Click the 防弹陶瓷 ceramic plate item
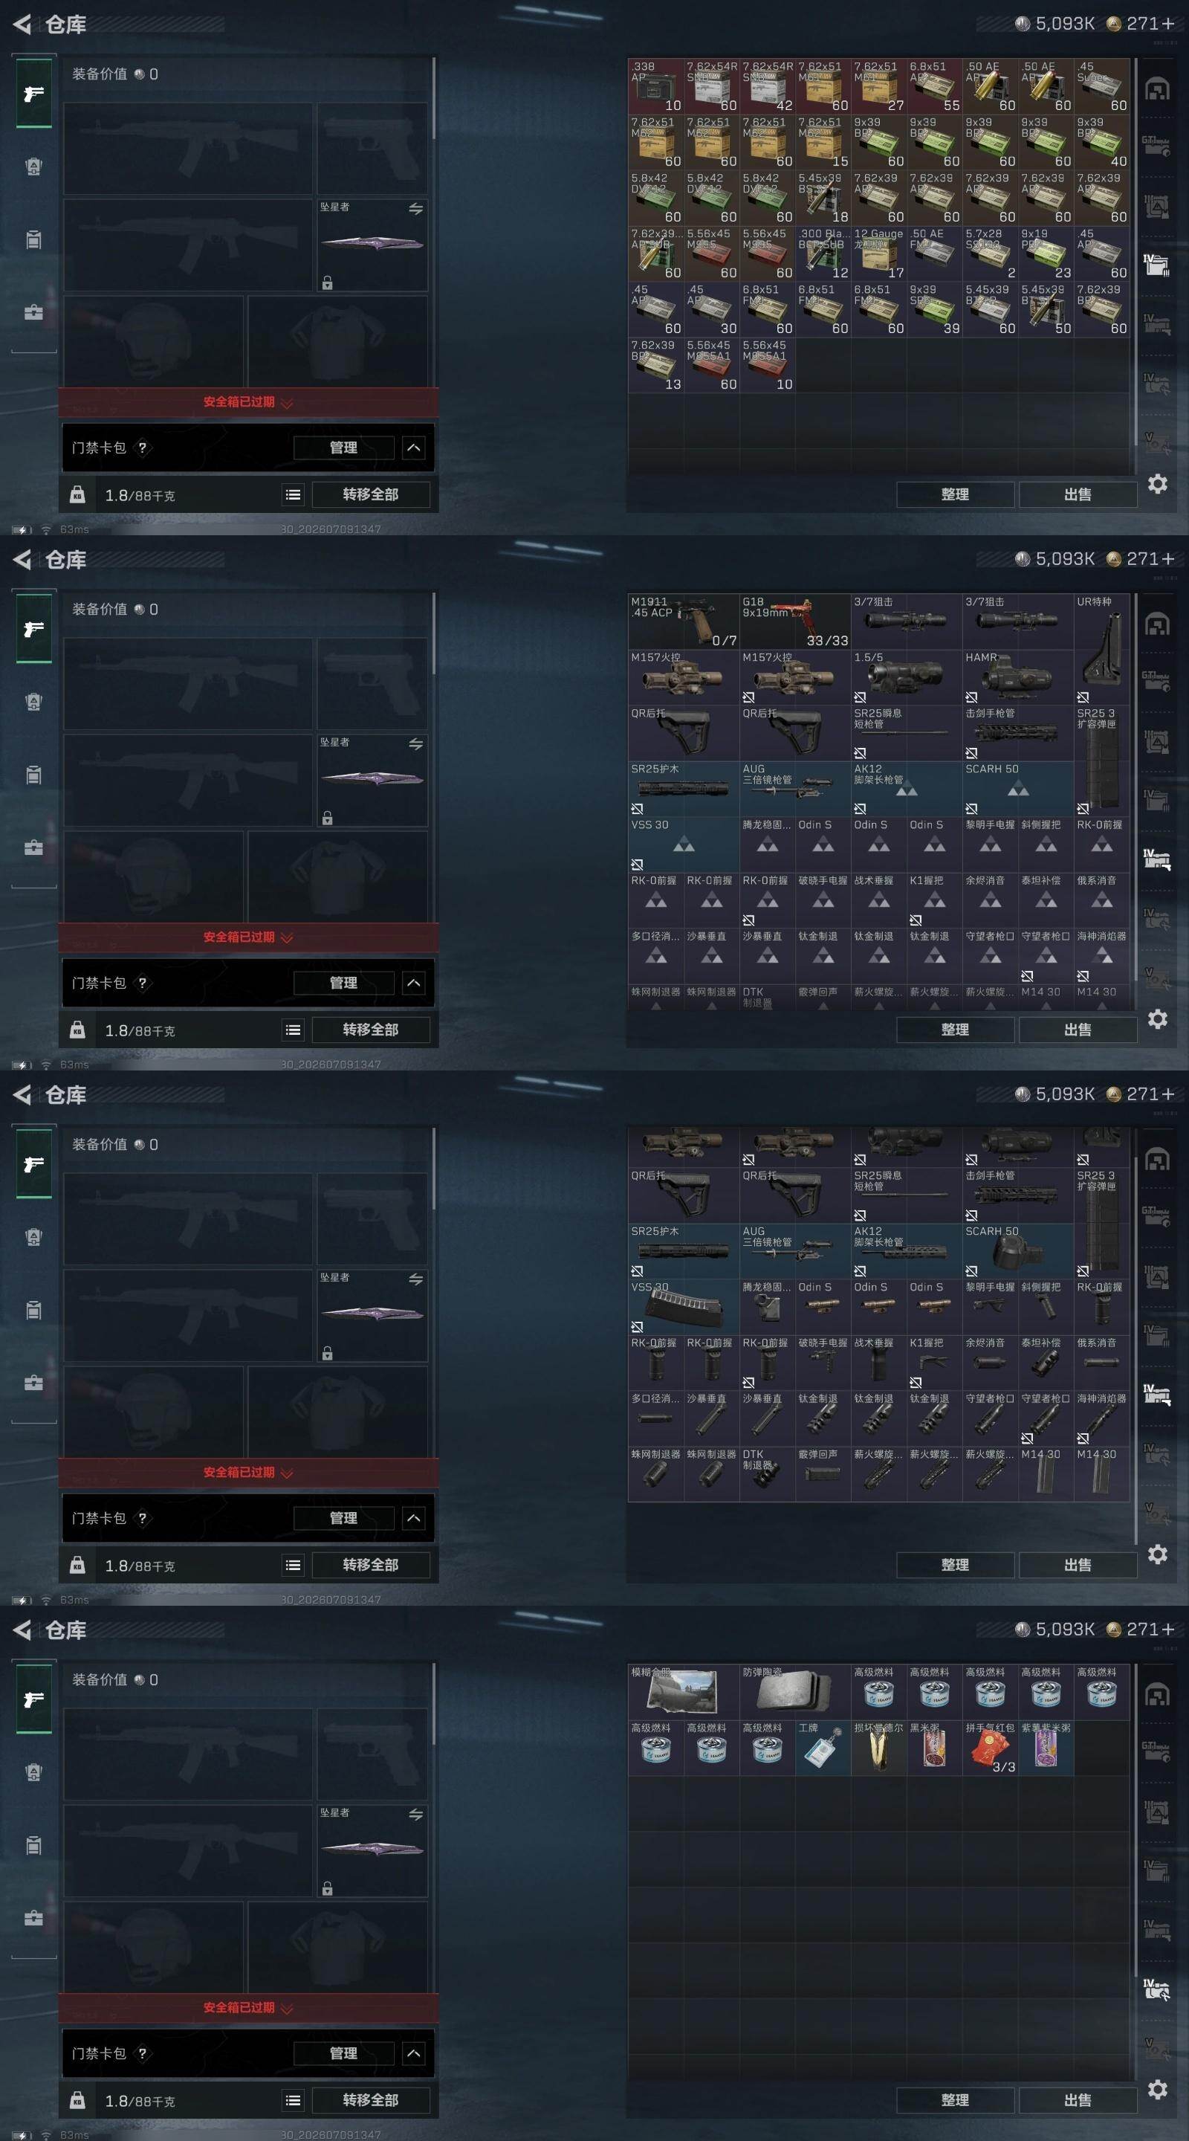Image resolution: width=1189 pixels, height=2141 pixels. (x=795, y=1691)
